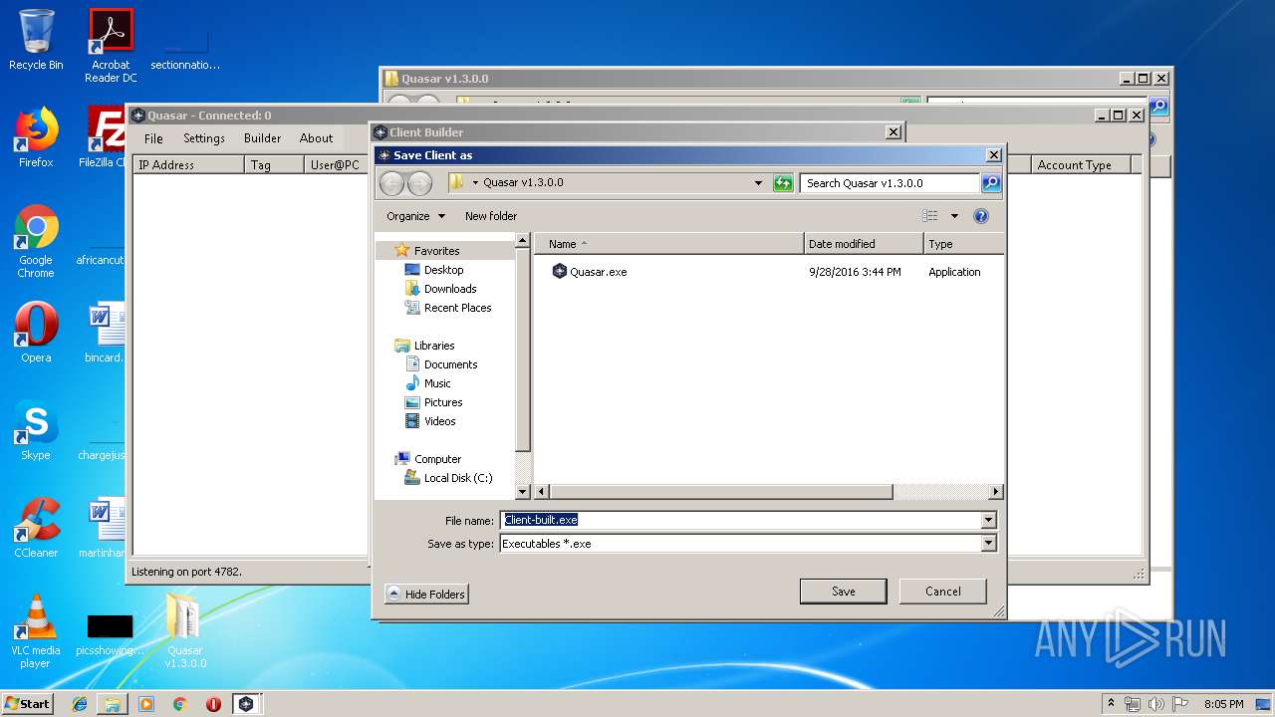Open CCleaner desktop shortcut

click(x=36, y=528)
